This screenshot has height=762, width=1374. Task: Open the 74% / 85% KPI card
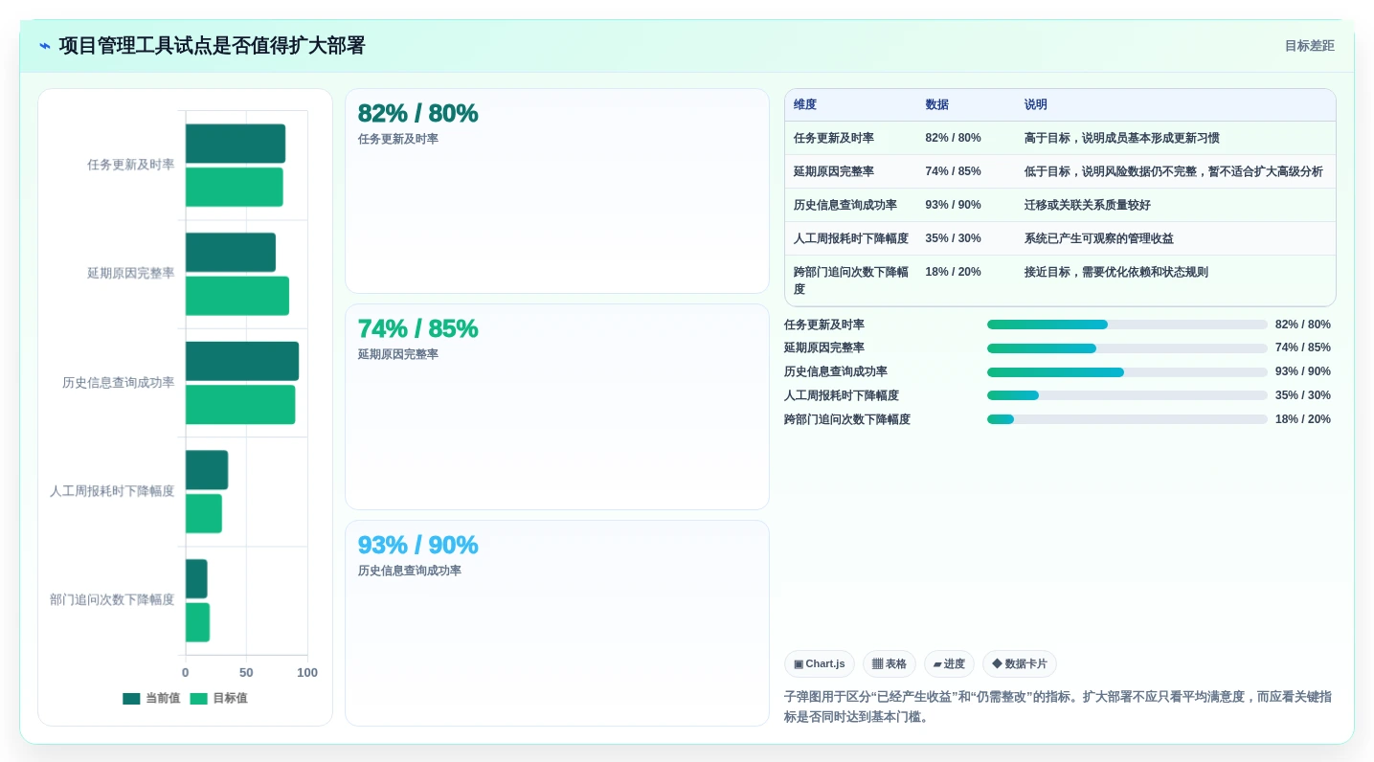[x=557, y=407]
